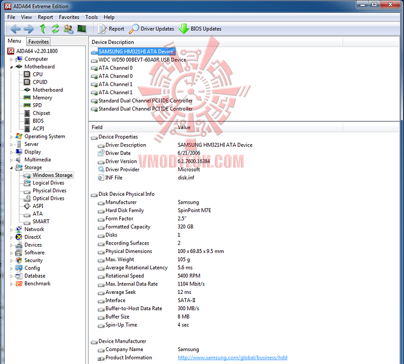Viewport: 404px width, 364px height.
Task: Click the Interface SATA-II row
Action: click(x=146, y=301)
